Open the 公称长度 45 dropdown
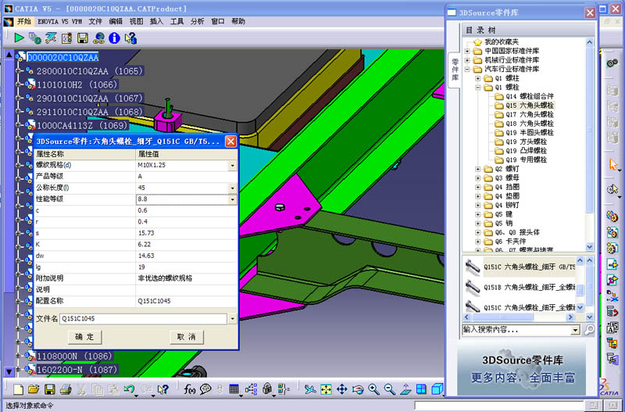 pos(232,188)
